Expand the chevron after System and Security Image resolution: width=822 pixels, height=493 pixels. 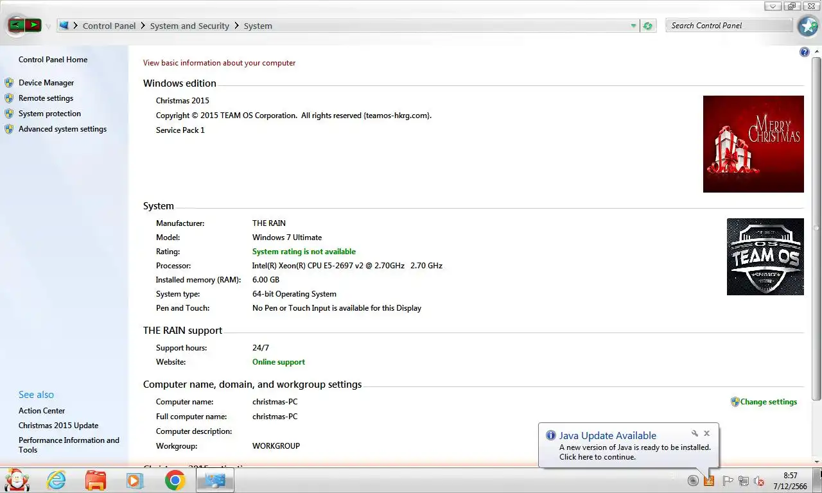(236, 26)
